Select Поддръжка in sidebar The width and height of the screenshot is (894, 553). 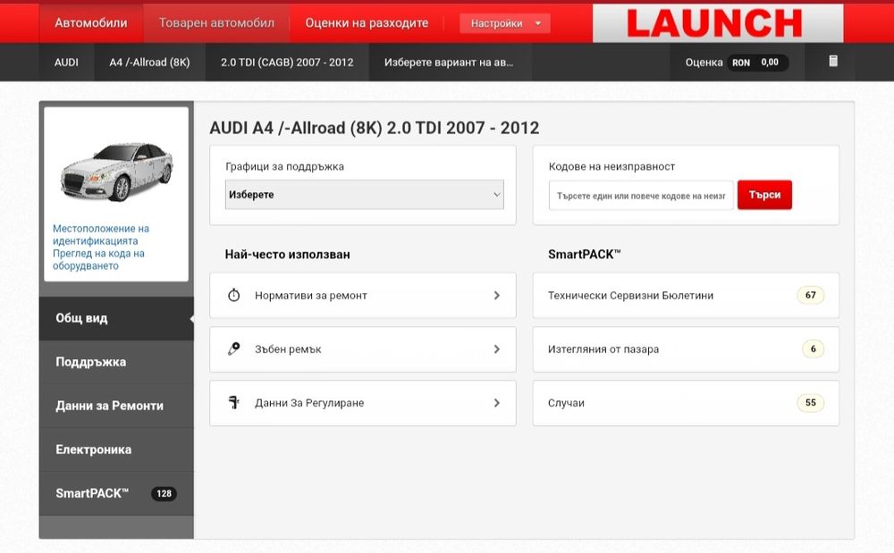[x=116, y=362]
